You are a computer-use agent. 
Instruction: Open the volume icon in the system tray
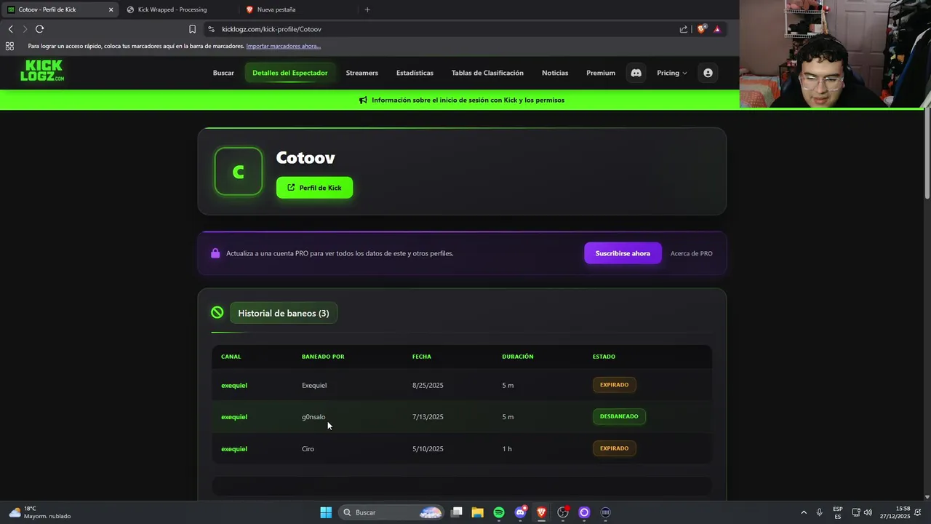coord(868,512)
